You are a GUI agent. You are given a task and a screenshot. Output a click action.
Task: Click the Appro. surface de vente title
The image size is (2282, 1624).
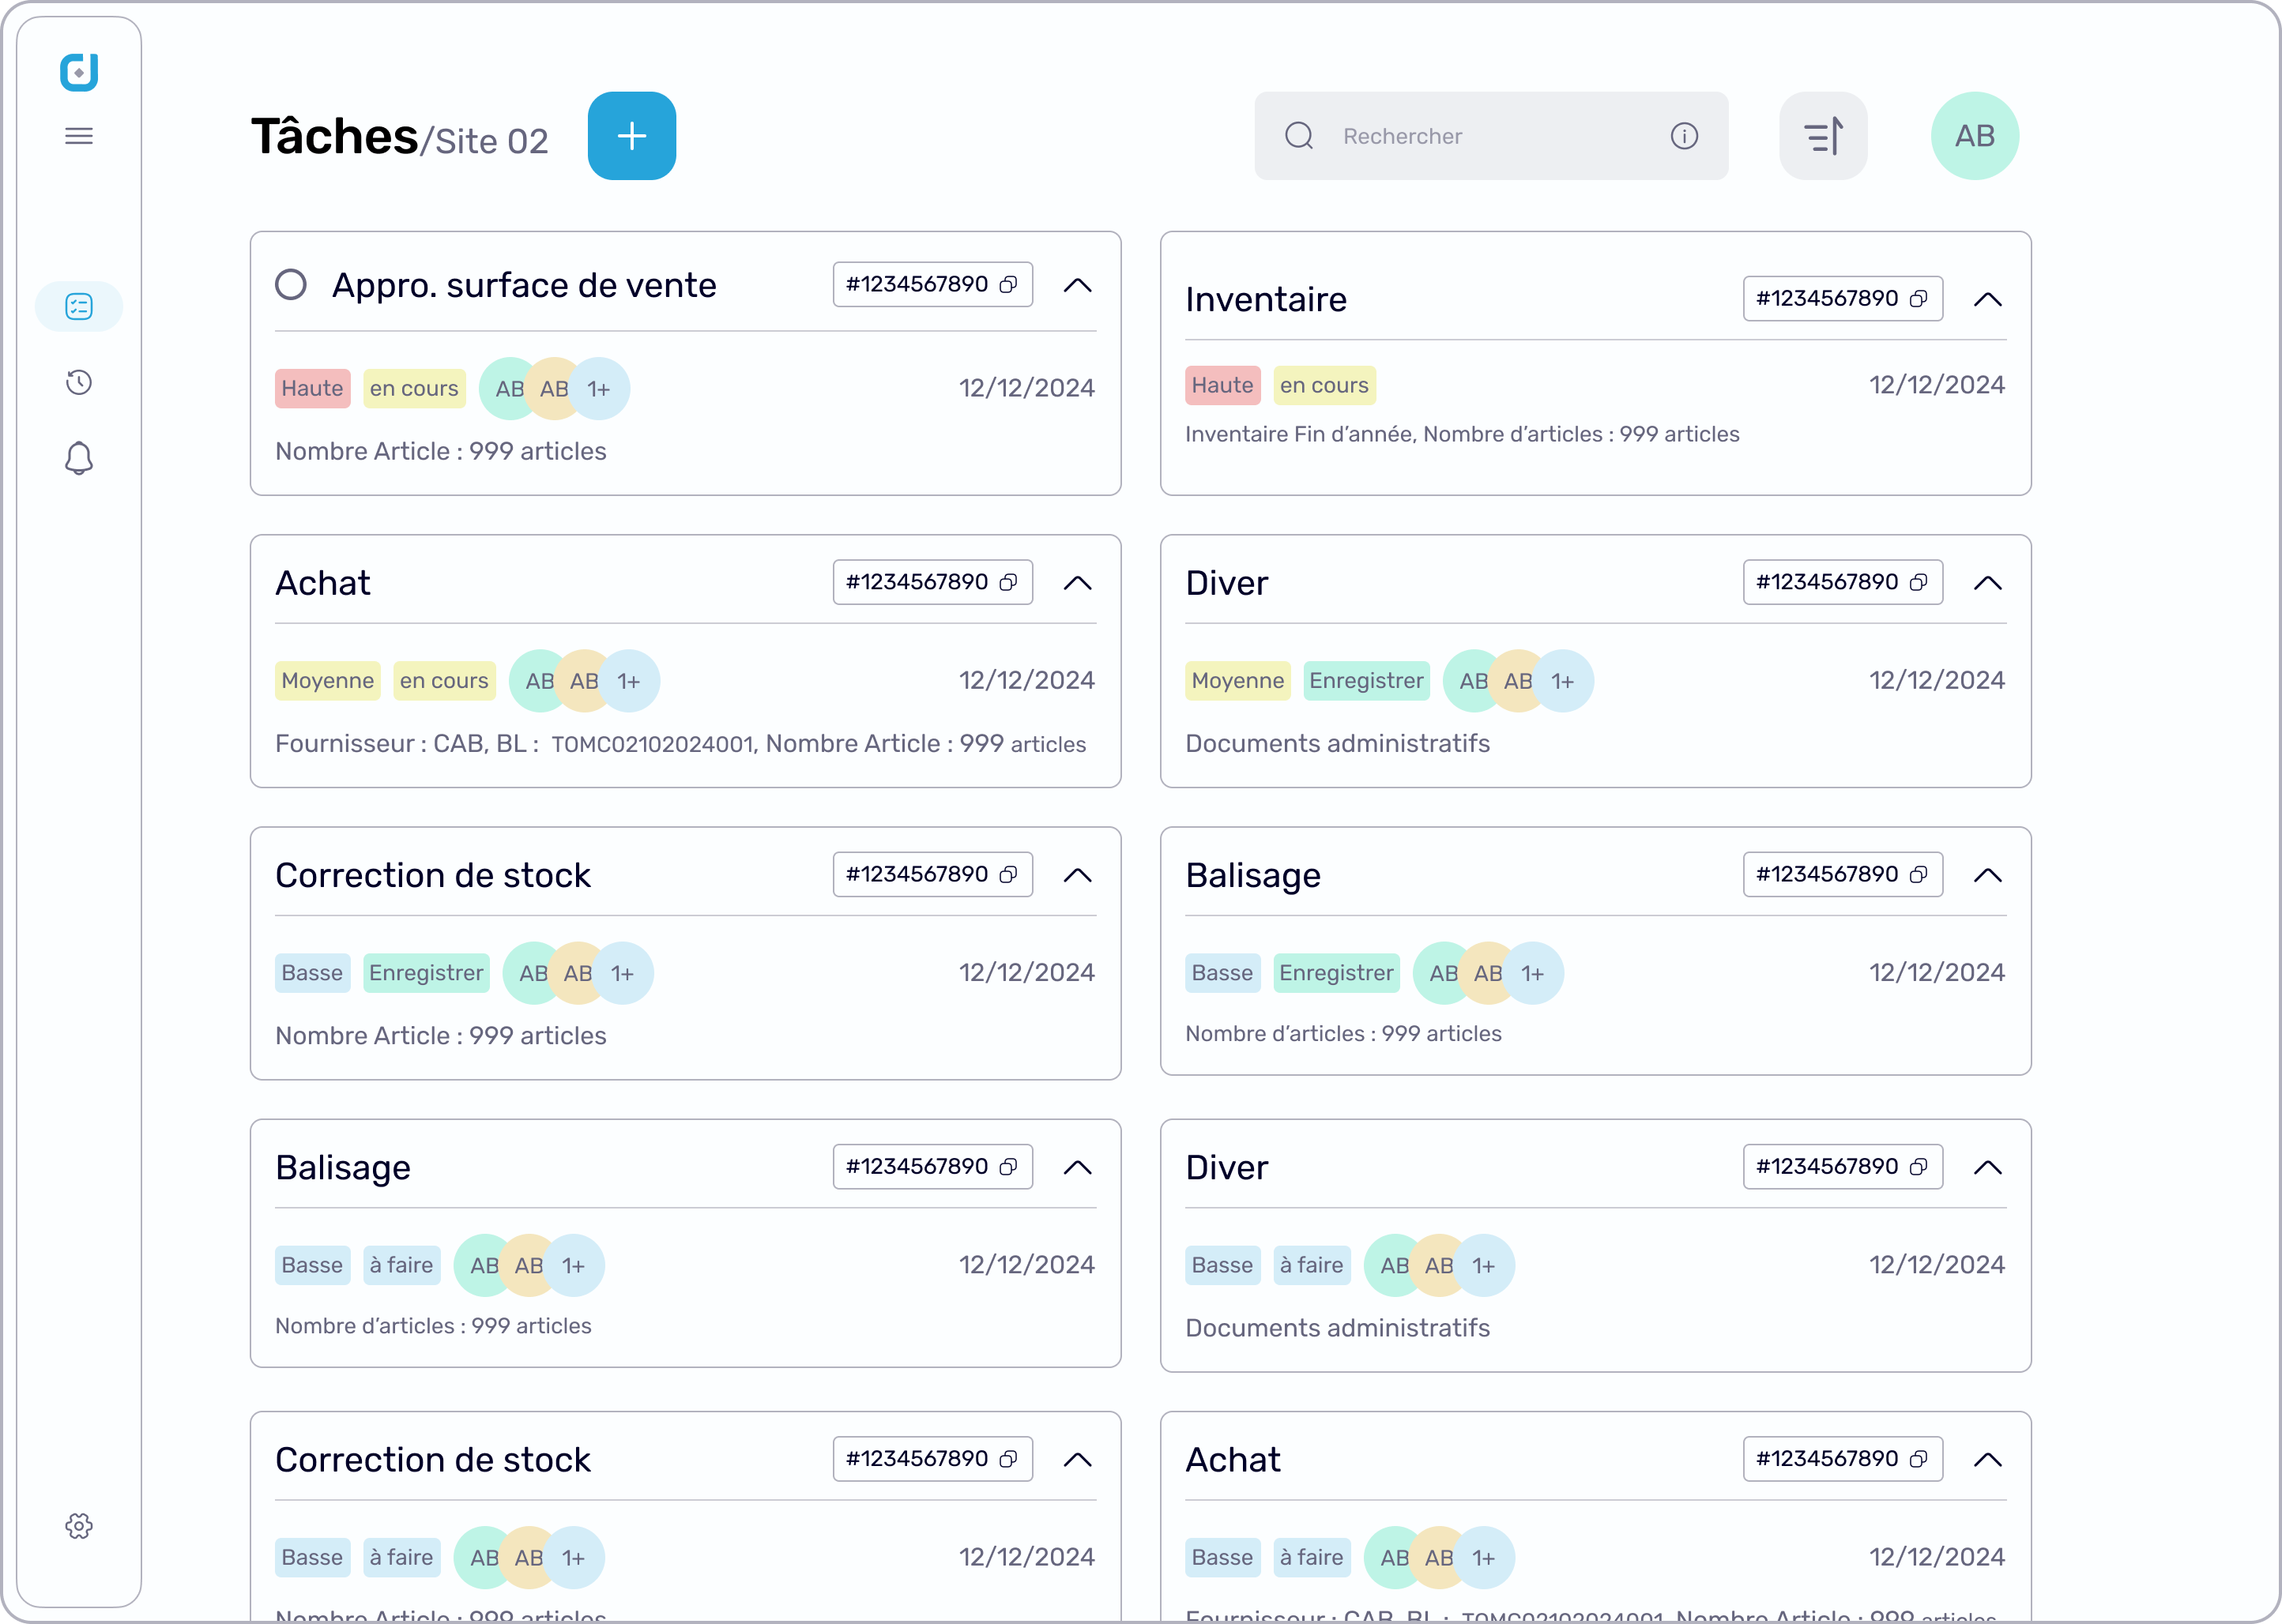[524, 285]
